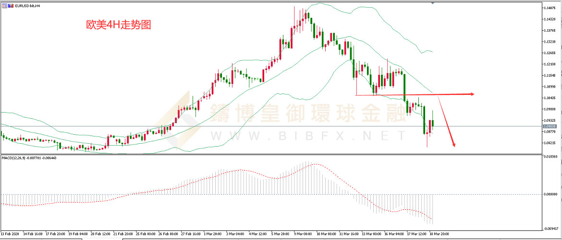
Task: Select the 18 Mar 20:00 time label
Action: coord(440,234)
